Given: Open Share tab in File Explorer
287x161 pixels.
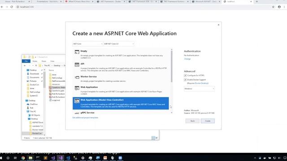Looking at the screenshot, I should pos(44,61).
